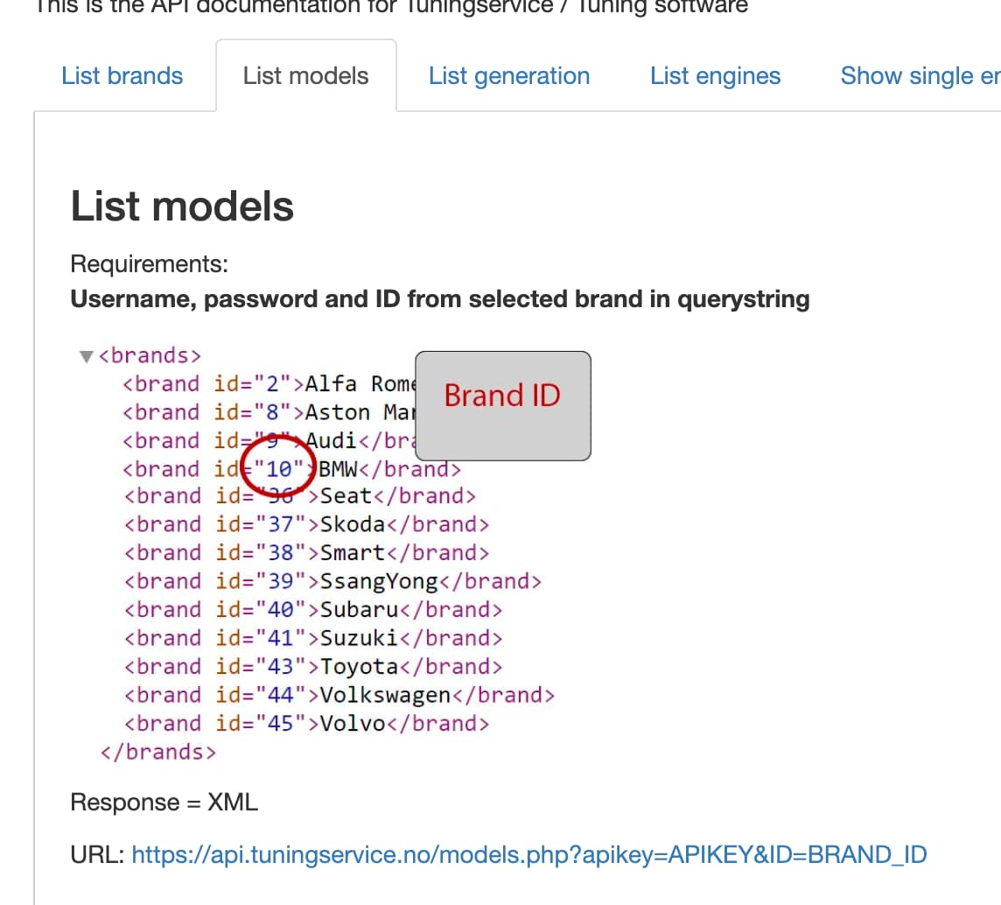Switch to the Show single engine tab
Image resolution: width=1001 pixels, height=905 pixels.
(919, 76)
